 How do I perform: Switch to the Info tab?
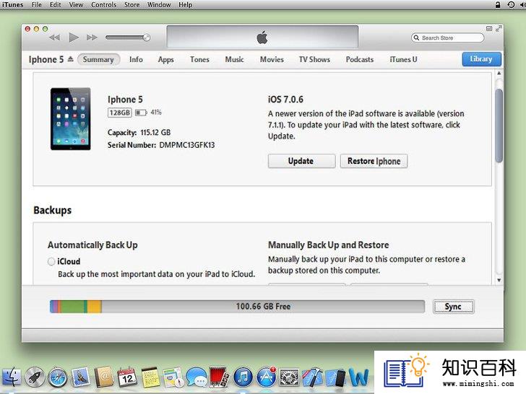pyautogui.click(x=136, y=59)
